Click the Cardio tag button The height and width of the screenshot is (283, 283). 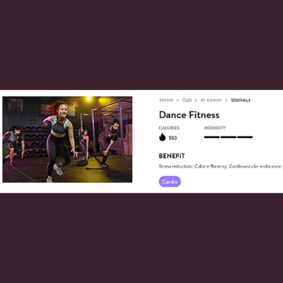pyautogui.click(x=170, y=182)
